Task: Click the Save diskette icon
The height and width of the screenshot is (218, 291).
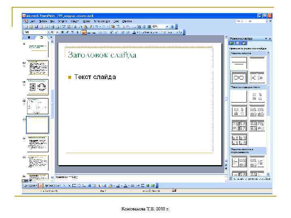Action: point(36,27)
